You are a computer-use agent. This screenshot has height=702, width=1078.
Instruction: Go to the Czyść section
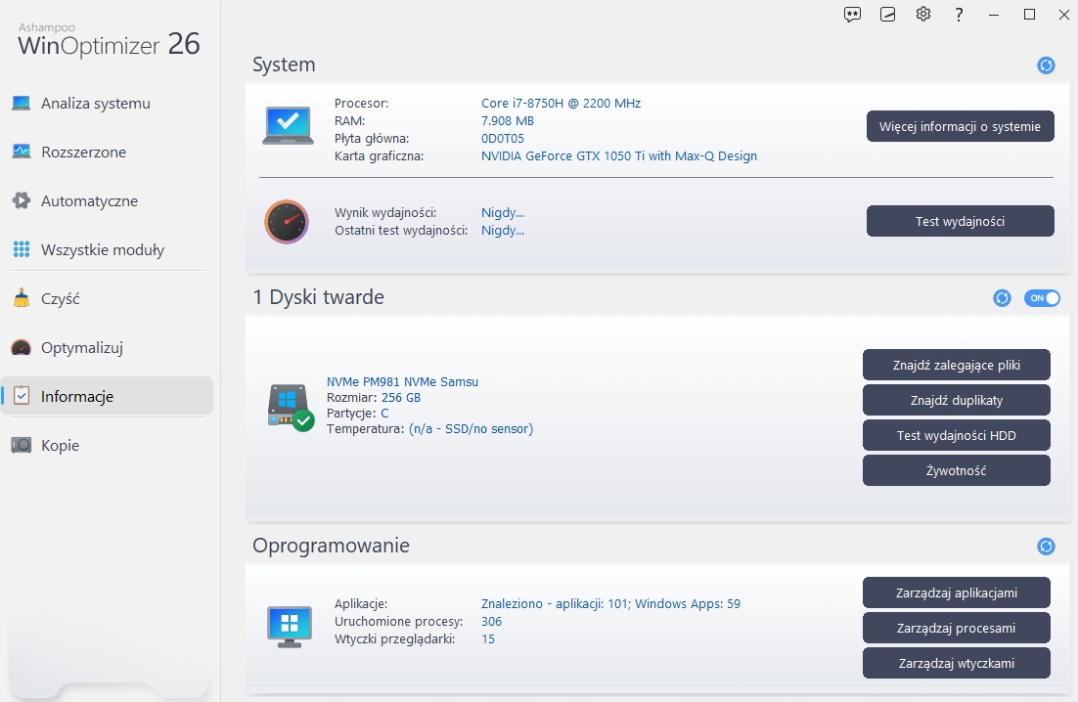click(60, 299)
